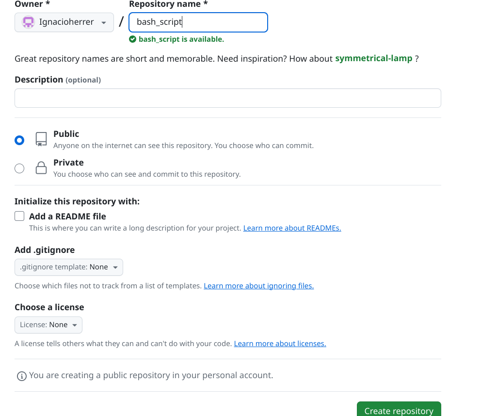
Task: Click the green availability checkmark icon
Action: pos(132,39)
